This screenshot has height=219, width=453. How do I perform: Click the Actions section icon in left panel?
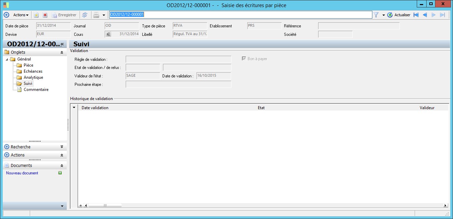pyautogui.click(x=7, y=155)
